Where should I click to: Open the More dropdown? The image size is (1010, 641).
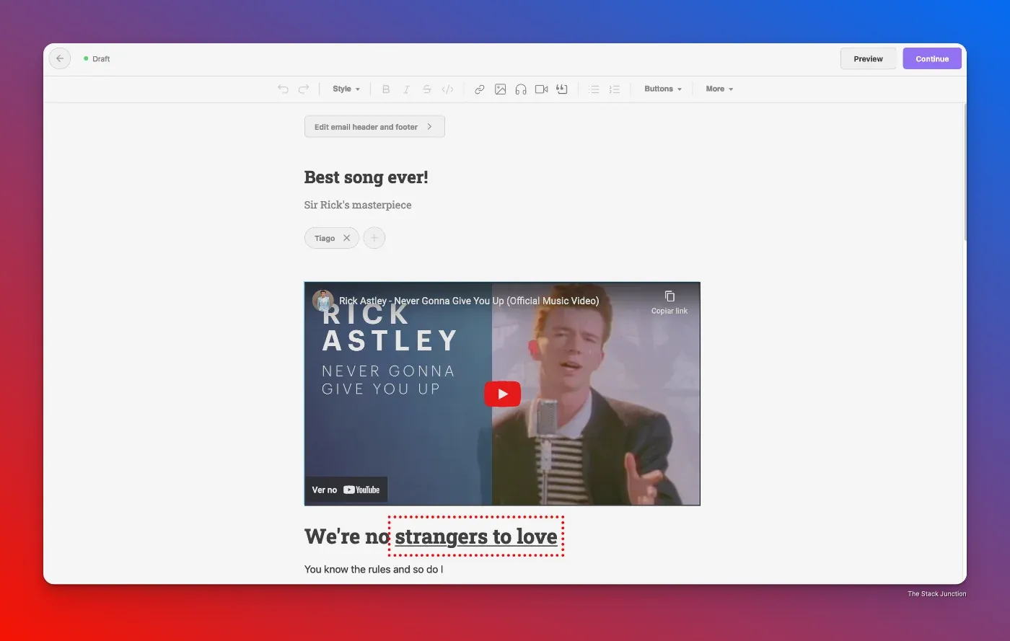coord(719,89)
